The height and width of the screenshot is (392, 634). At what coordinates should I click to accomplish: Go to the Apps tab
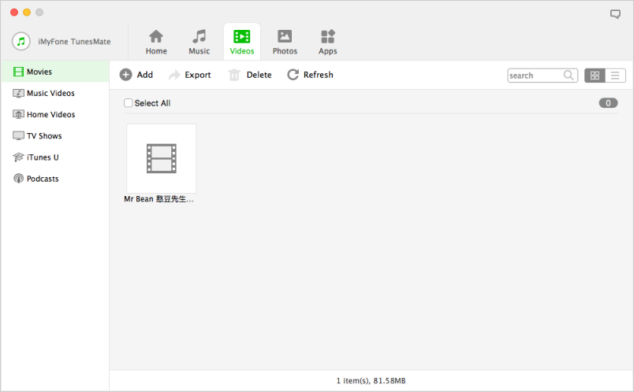pos(327,42)
